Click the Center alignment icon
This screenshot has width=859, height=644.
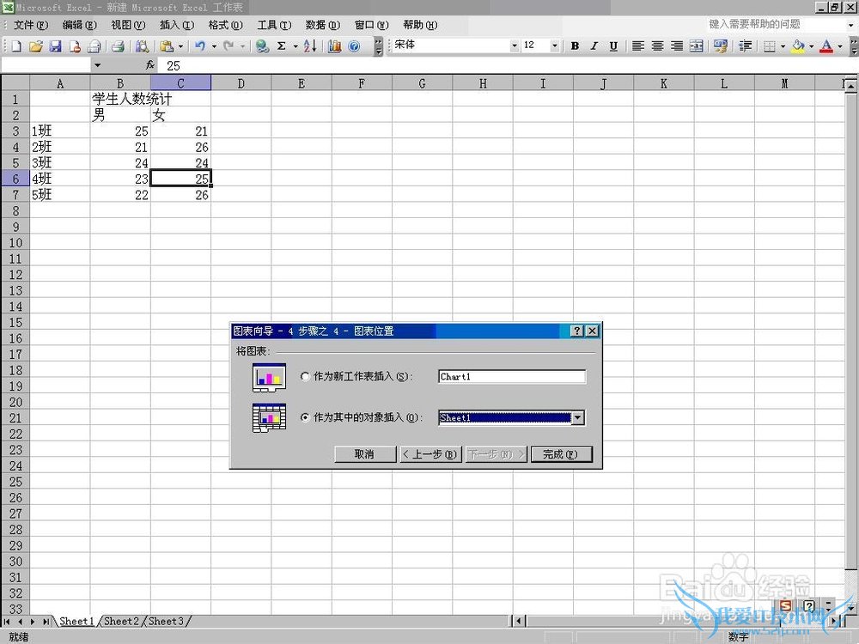[x=657, y=46]
